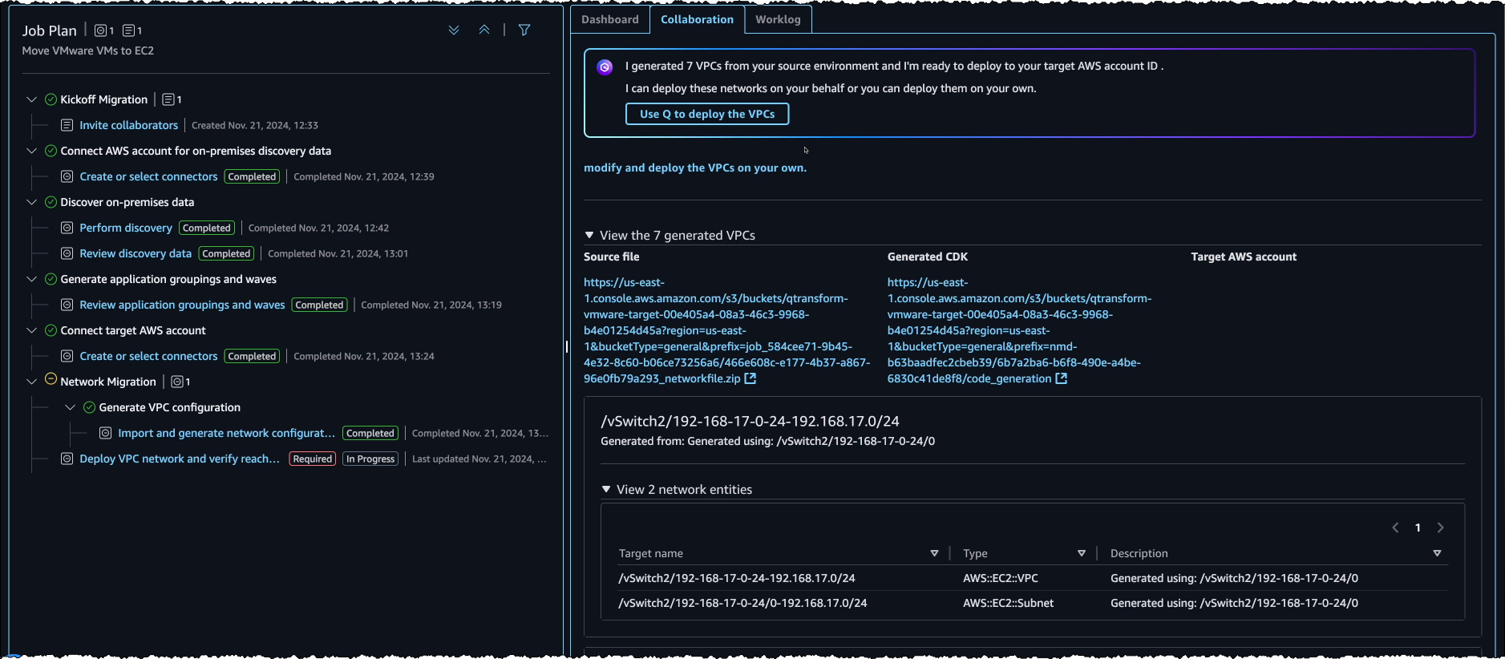Click the expand all double-chevron down icon
Viewport: 1505px width, 659px height.
(454, 30)
